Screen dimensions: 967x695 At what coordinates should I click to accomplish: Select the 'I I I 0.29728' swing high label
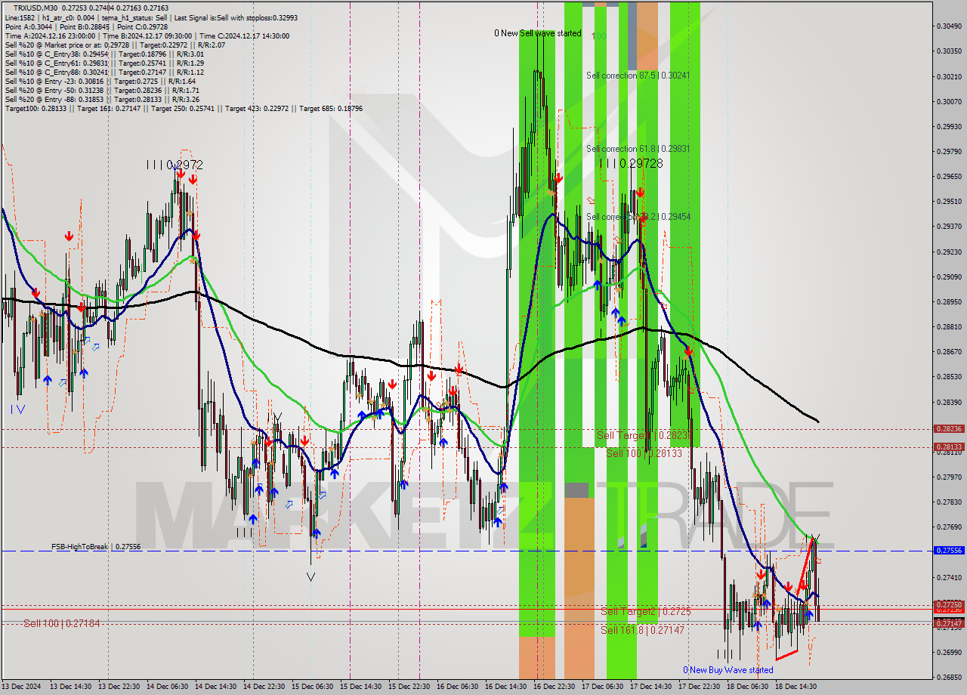[630, 163]
